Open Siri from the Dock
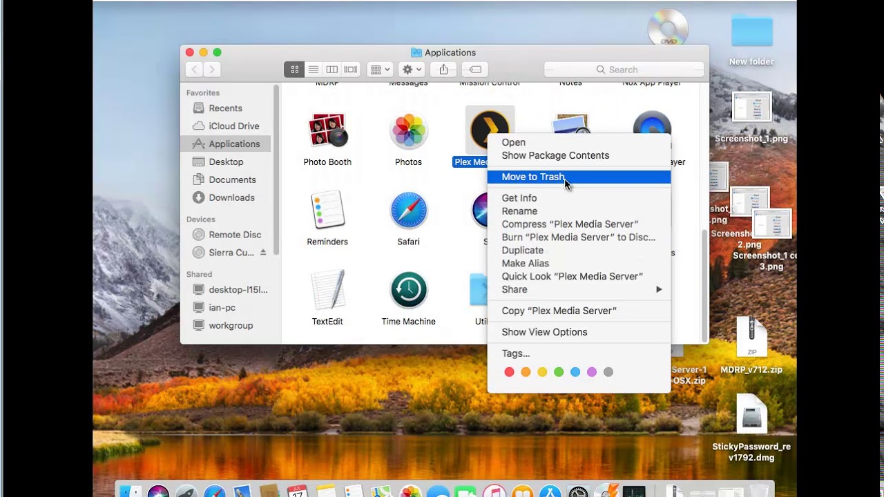 click(158, 491)
